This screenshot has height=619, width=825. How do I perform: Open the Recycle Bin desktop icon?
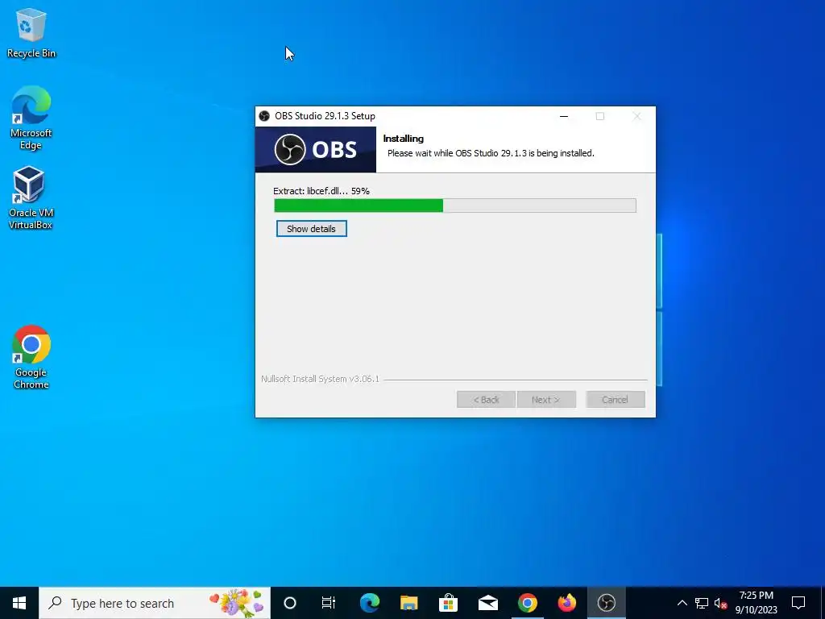(x=31, y=33)
